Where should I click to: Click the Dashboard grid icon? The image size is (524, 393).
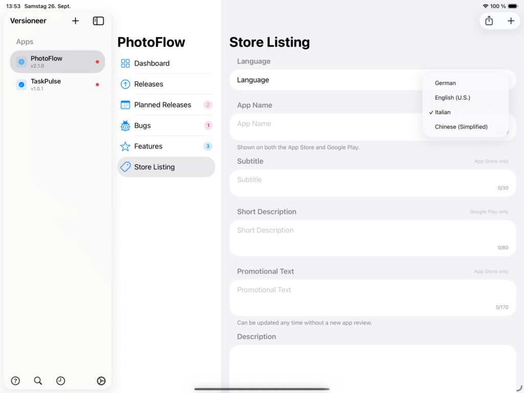click(125, 63)
